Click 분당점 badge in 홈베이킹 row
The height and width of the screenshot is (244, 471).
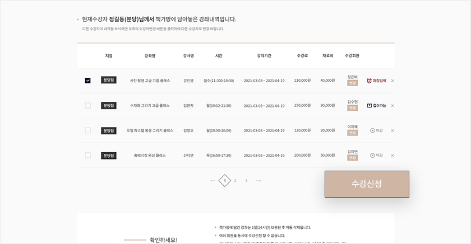(x=109, y=156)
